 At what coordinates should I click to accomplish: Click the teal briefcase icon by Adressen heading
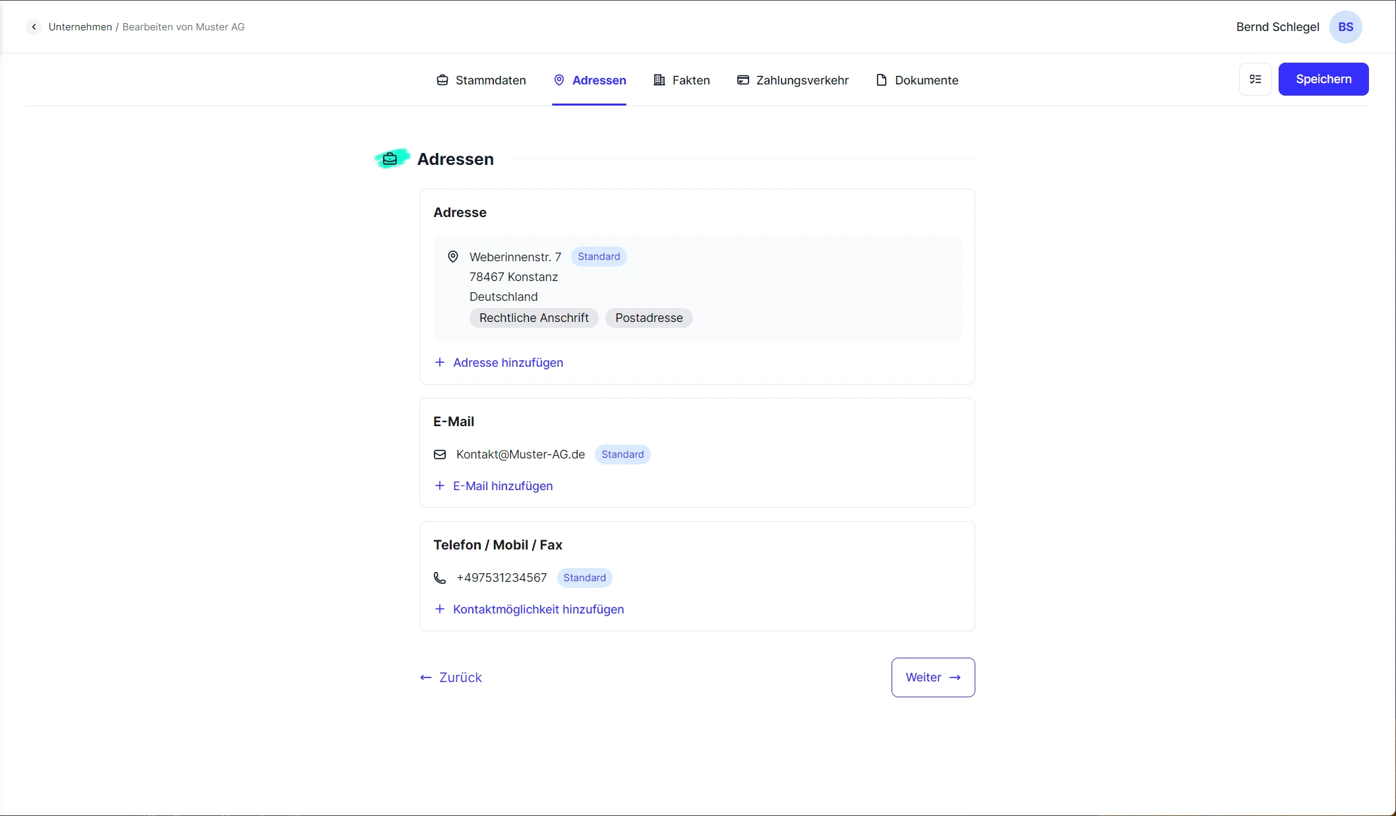(x=390, y=159)
